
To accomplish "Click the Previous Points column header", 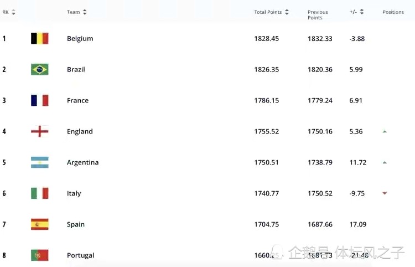I will 318,15.
